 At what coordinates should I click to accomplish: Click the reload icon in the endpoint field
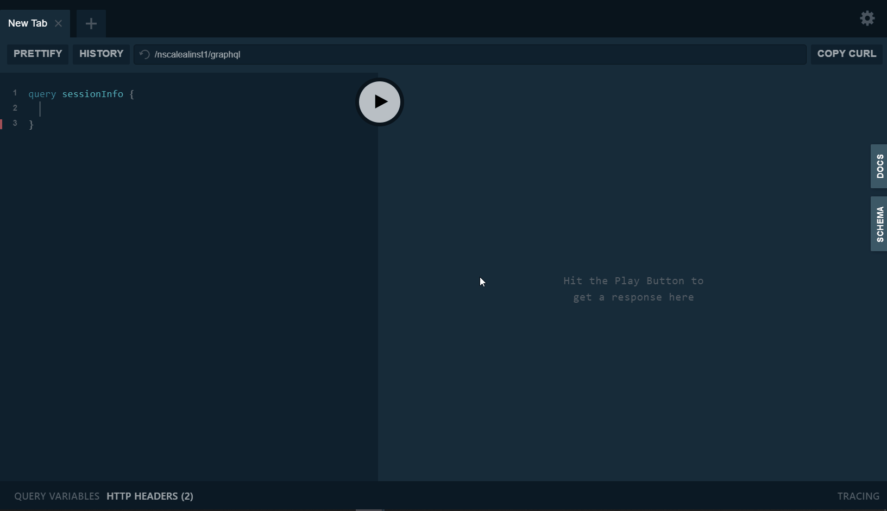(144, 54)
